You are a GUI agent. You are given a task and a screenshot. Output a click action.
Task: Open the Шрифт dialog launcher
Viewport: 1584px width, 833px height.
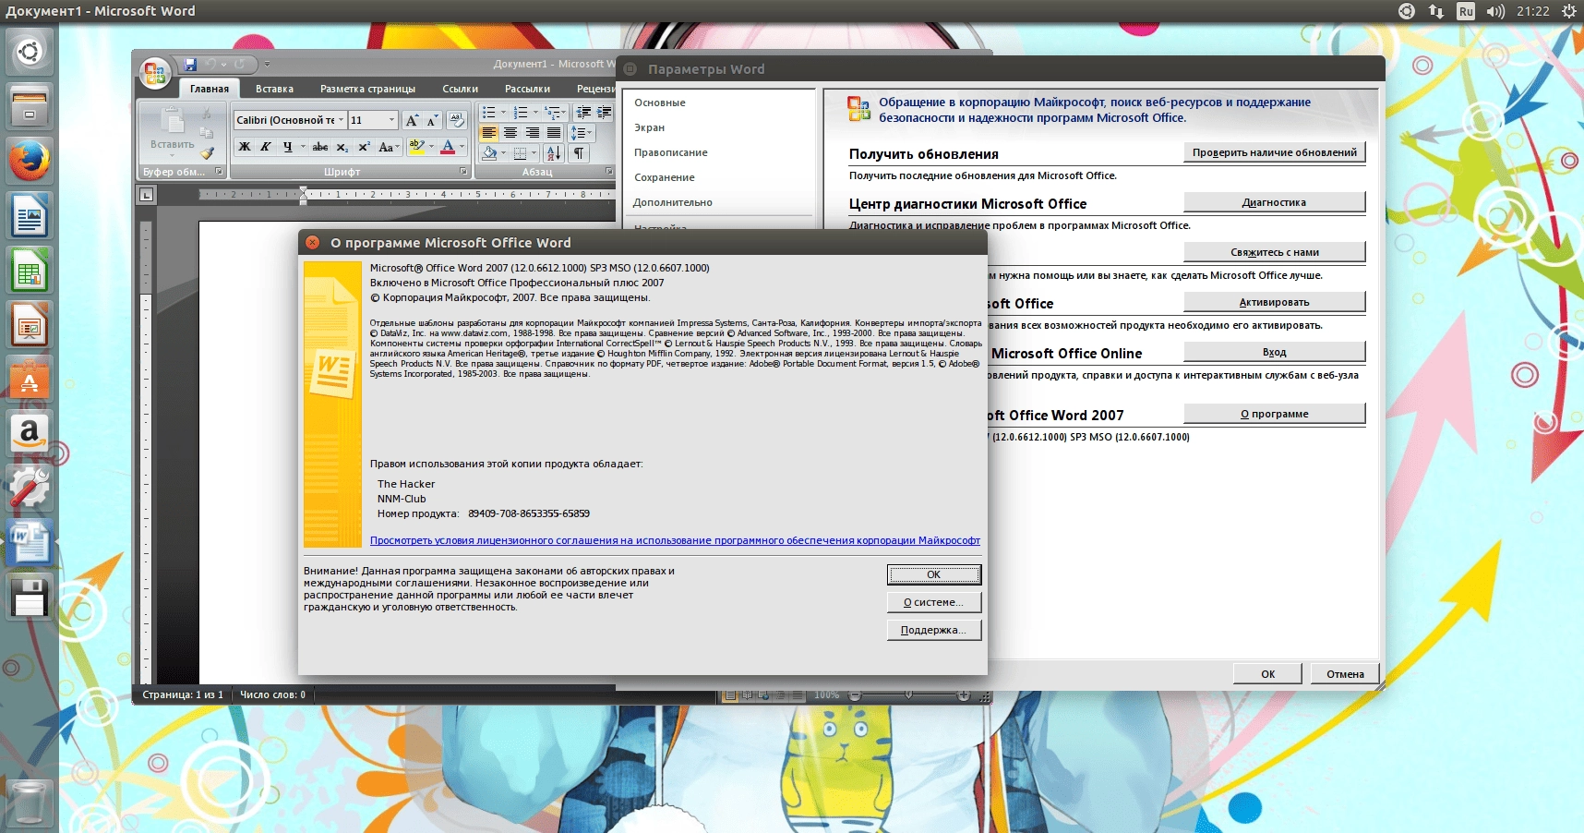point(463,171)
